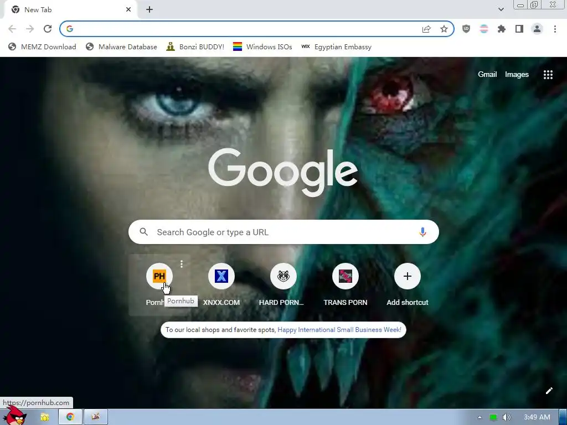Toggle the Chrome side panel icon
567x425 pixels.
519,29
